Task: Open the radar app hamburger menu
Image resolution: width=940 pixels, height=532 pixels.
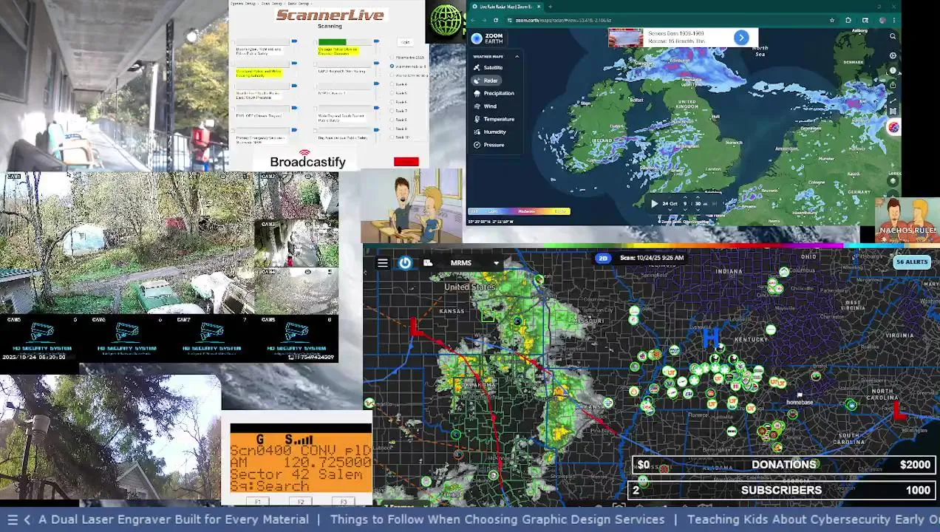Action: pos(383,263)
